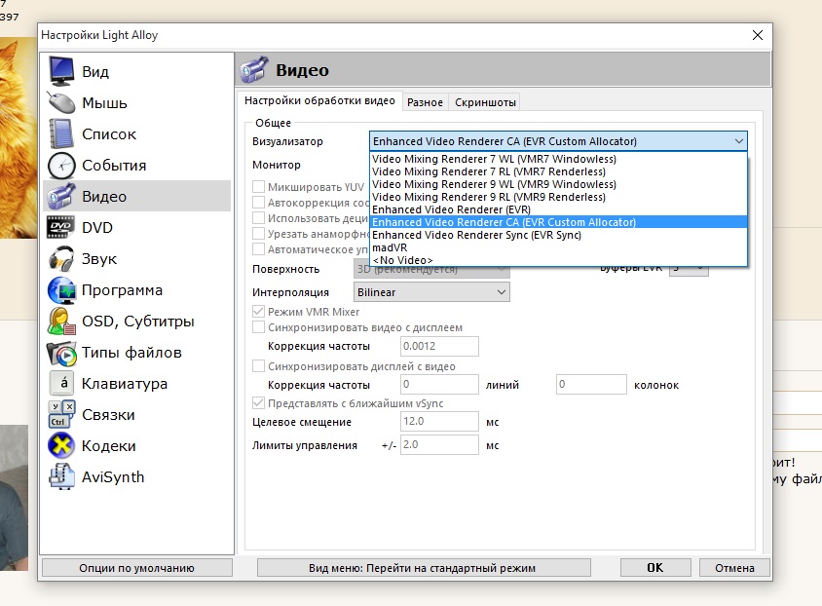Screen dimensions: 822x606
Task: Open the Интерполяция Bilinear dropdown
Action: tap(431, 292)
